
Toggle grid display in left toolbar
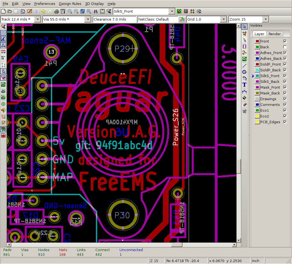click(x=3, y=33)
